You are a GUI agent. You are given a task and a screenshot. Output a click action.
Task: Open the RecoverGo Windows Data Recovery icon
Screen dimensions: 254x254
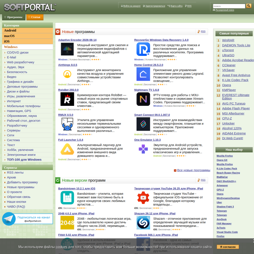click(x=143, y=49)
